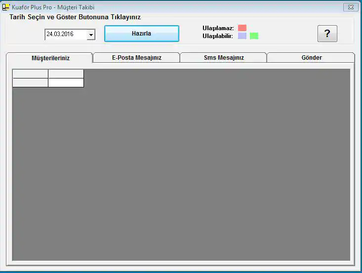Select the blue Ulaşılabilir color swatch
Image resolution: width=362 pixels, height=273 pixels.
pos(242,36)
